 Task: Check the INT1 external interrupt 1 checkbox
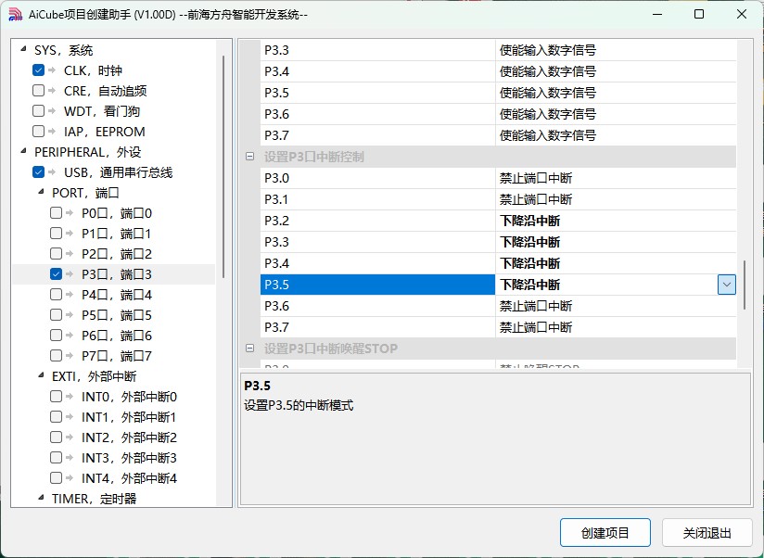[56, 417]
